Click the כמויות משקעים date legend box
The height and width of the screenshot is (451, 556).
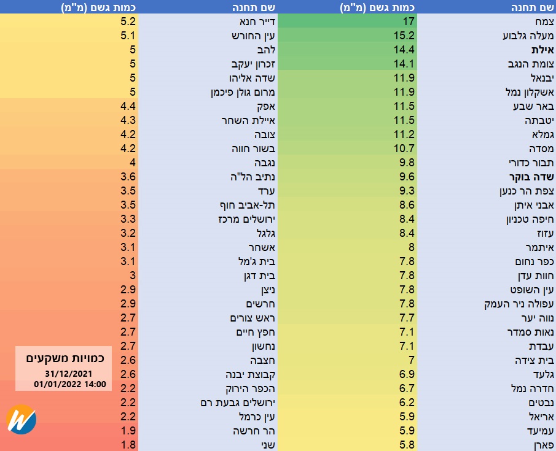pos(64,371)
